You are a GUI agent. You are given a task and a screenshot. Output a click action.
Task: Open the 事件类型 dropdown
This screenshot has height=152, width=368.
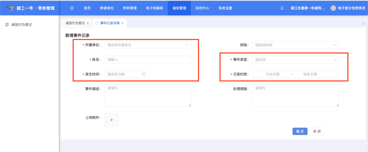295,59
